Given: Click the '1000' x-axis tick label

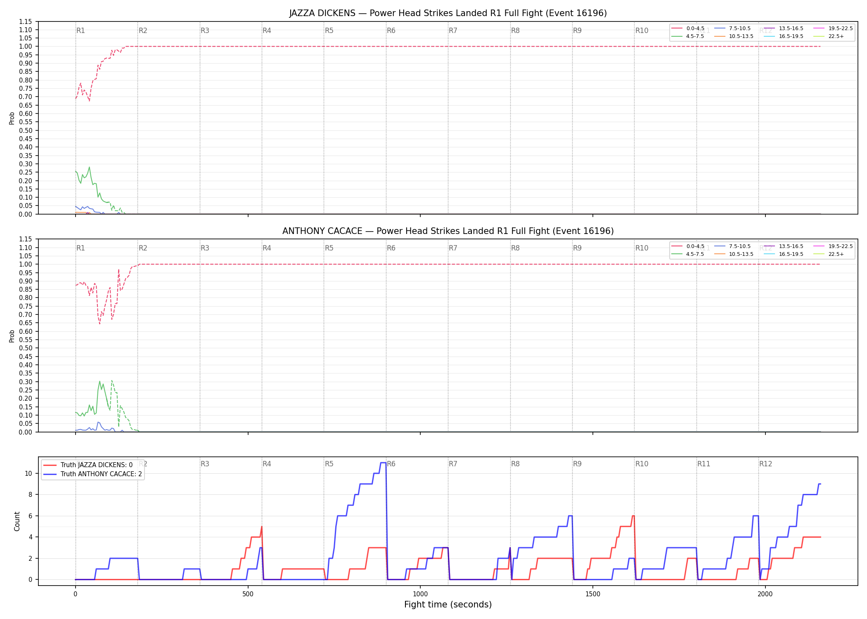Looking at the screenshot, I should tap(420, 594).
